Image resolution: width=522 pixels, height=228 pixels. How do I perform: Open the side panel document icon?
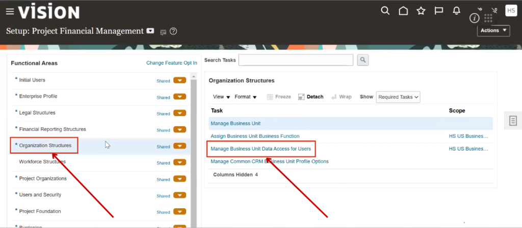pos(513,121)
